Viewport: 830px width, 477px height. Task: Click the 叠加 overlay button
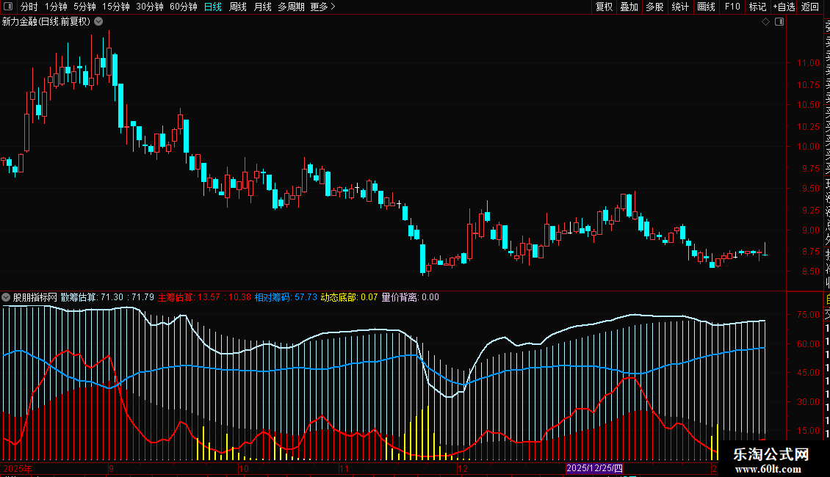click(x=629, y=7)
